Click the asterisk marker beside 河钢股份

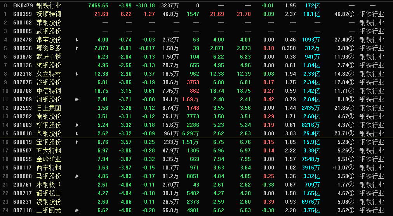coord(77,100)
